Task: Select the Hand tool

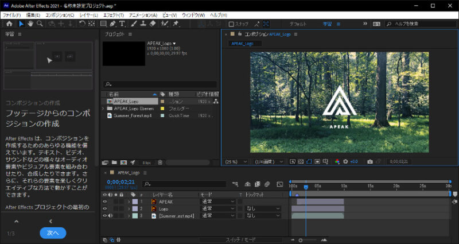Action: (x=30, y=24)
